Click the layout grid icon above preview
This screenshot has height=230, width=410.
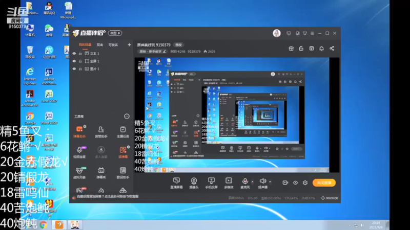312,49
